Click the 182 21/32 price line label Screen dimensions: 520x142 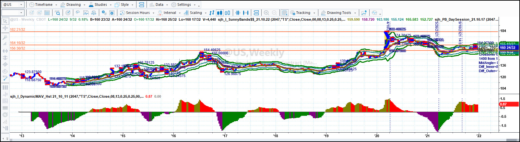click(x=18, y=29)
